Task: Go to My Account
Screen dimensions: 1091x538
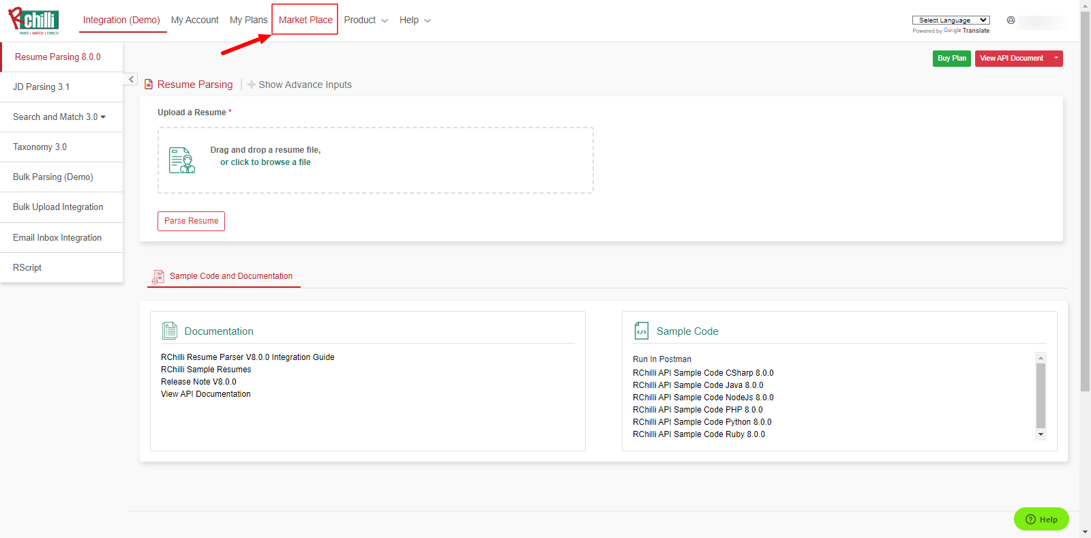Action: [195, 20]
